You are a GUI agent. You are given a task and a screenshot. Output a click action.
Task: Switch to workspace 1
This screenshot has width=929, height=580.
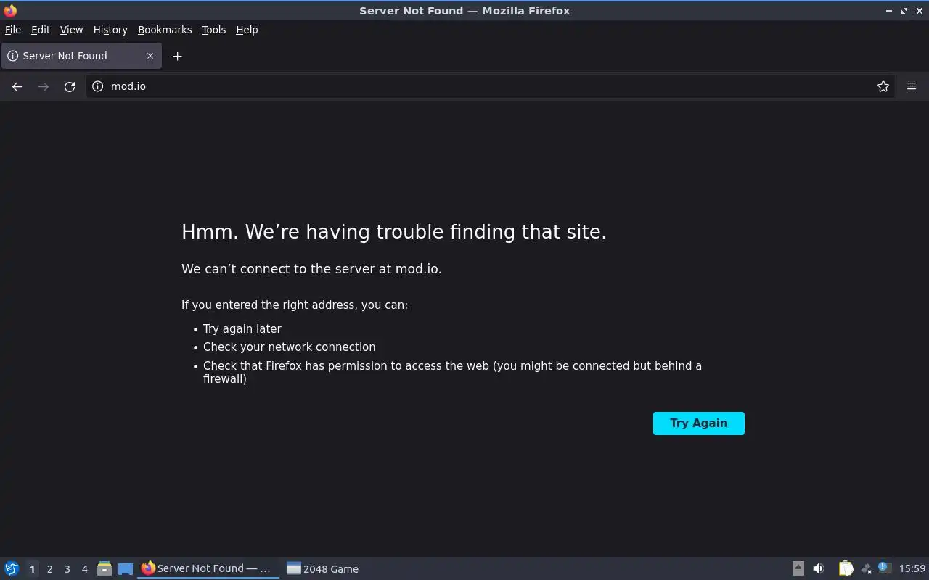[x=32, y=569]
